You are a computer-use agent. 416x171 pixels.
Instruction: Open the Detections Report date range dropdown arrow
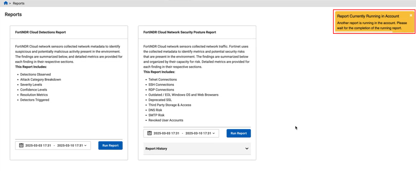85,145
